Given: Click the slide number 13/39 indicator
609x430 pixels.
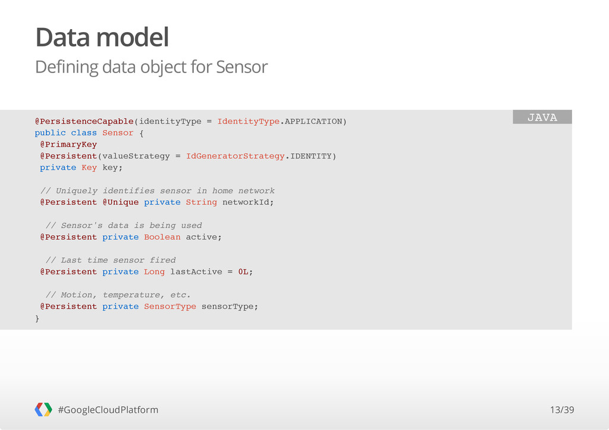Looking at the screenshot, I should coord(561,410).
